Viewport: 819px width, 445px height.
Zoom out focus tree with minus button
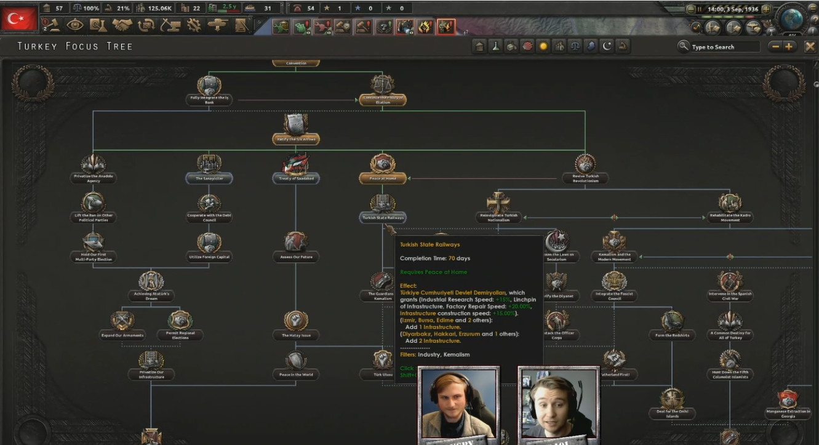tap(775, 47)
